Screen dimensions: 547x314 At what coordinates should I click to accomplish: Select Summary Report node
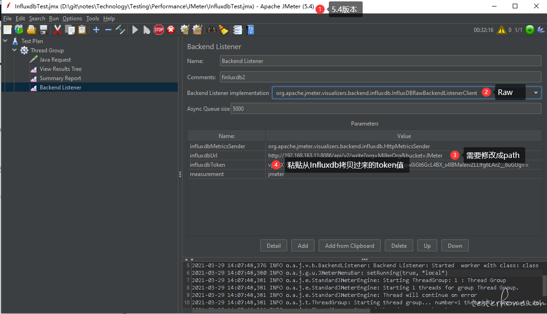(x=60, y=78)
